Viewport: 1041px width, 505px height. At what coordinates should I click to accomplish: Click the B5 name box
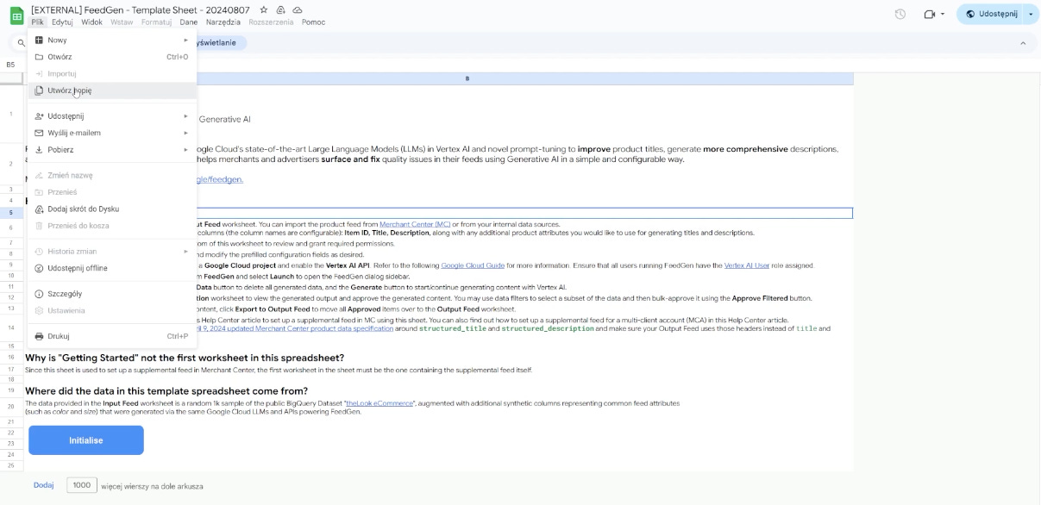tap(12, 65)
